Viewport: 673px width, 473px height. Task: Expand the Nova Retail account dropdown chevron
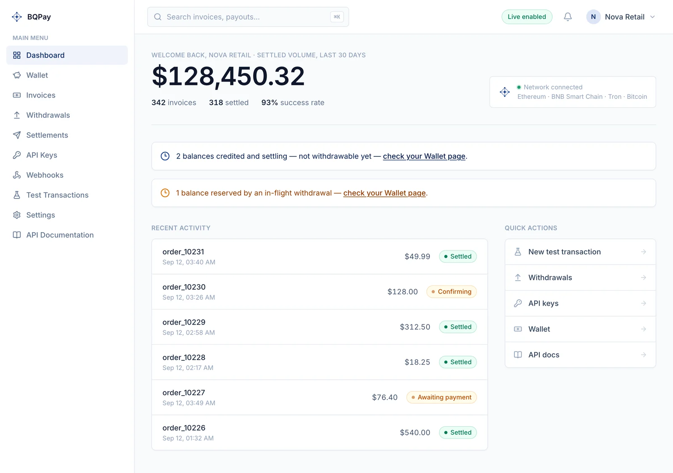pyautogui.click(x=653, y=17)
